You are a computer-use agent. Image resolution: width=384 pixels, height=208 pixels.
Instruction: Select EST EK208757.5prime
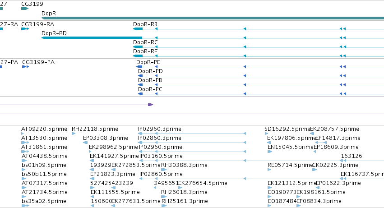coord(334,129)
